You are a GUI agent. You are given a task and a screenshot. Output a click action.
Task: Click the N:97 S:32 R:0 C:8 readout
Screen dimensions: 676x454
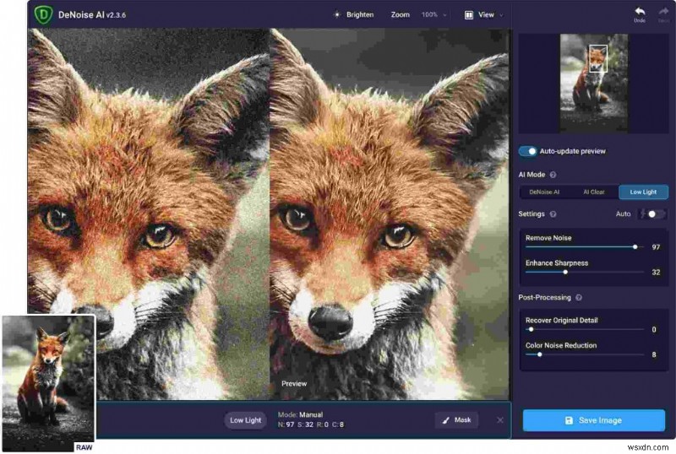click(x=310, y=424)
